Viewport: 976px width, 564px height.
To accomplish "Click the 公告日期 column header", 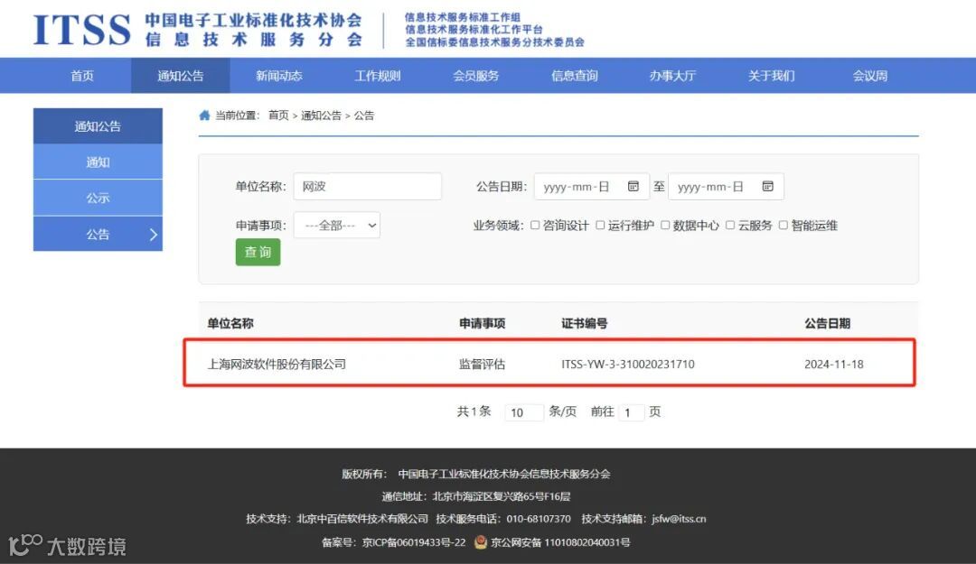I will click(827, 323).
